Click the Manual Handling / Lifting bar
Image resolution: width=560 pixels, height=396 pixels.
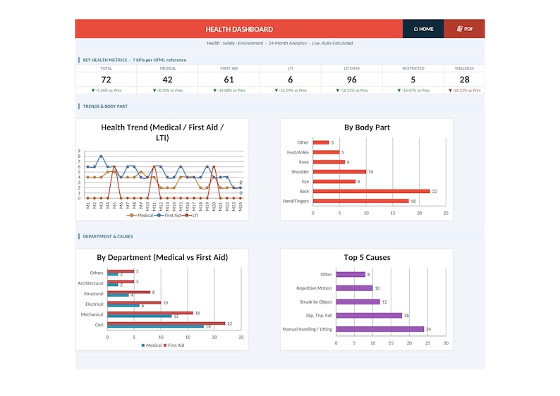click(380, 329)
